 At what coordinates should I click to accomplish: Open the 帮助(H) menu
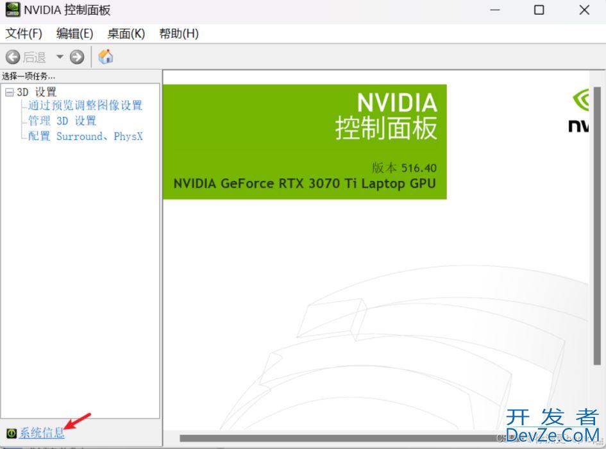coord(178,33)
